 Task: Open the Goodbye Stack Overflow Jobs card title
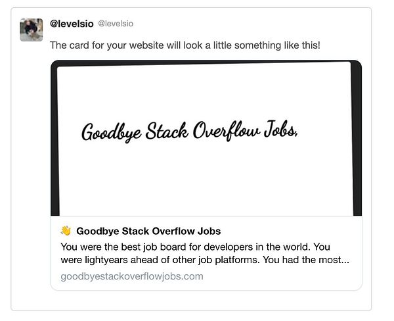point(148,231)
